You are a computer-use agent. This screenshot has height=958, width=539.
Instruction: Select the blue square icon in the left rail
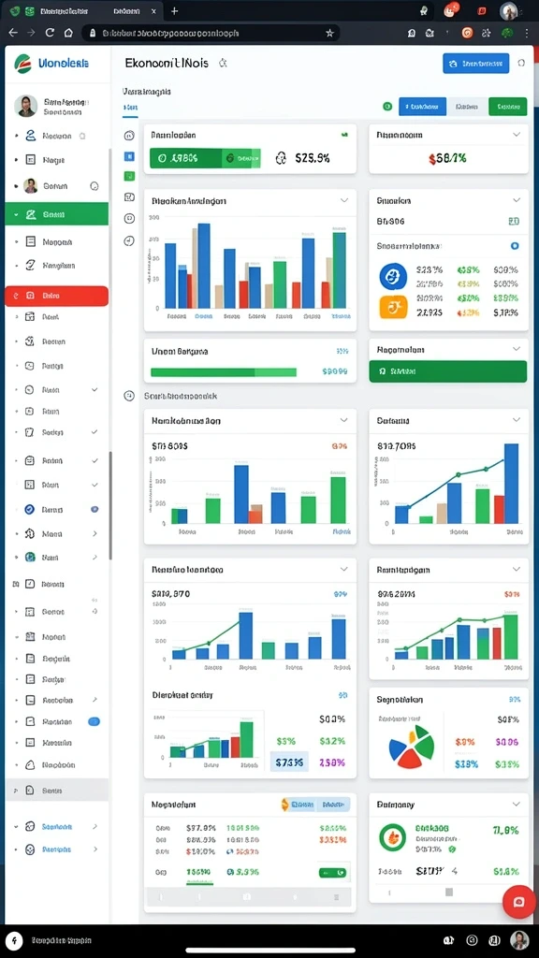tap(129, 156)
